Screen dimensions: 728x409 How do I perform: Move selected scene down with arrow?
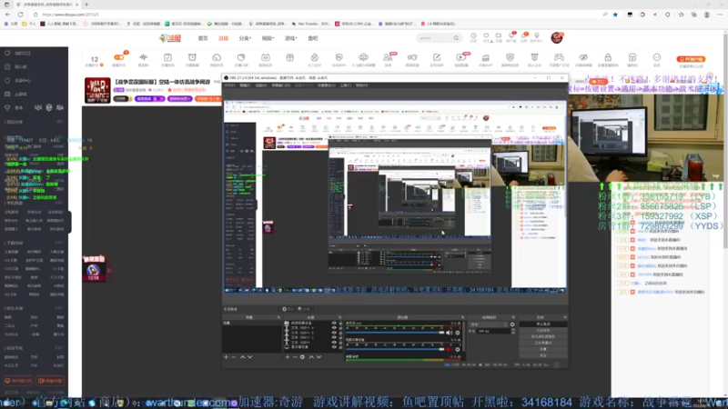[249, 357]
